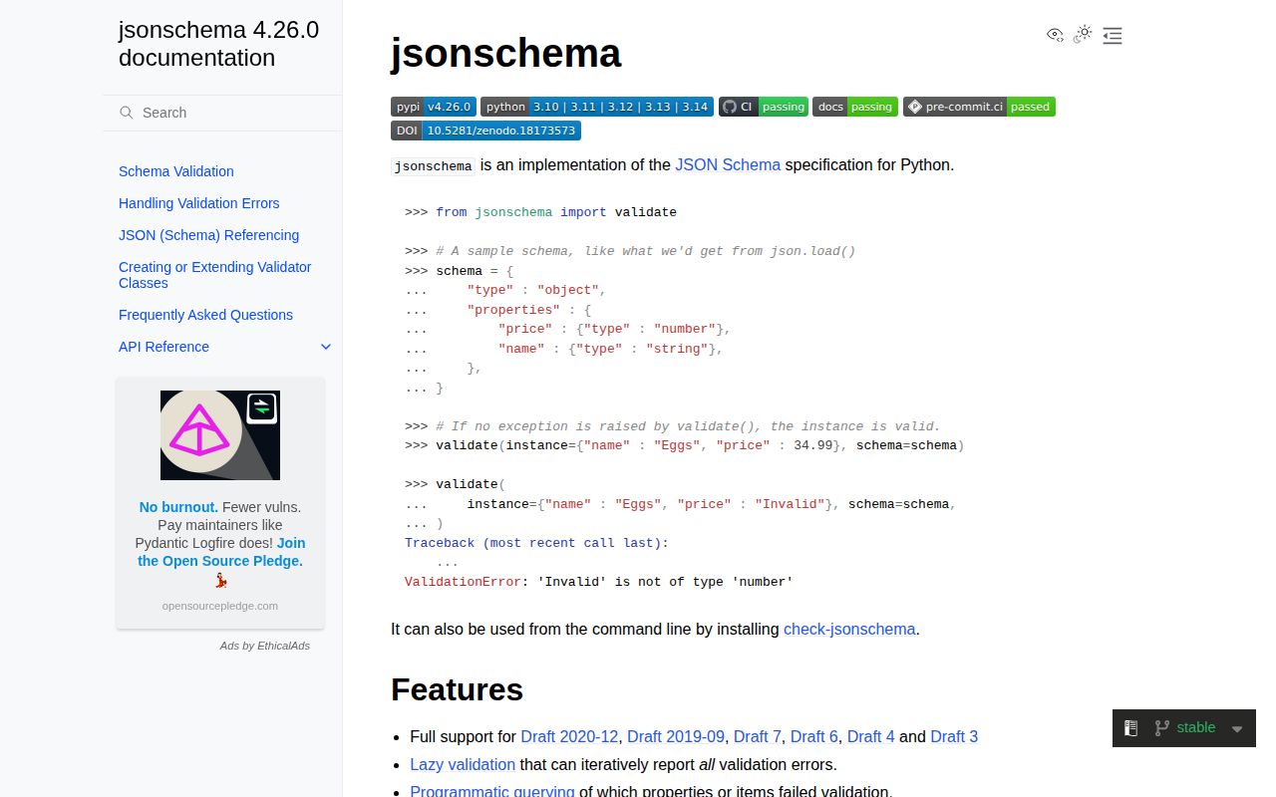Click the Search docs input field
1276x797 pixels.
coord(222,113)
